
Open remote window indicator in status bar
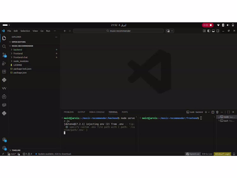pos(3,154)
